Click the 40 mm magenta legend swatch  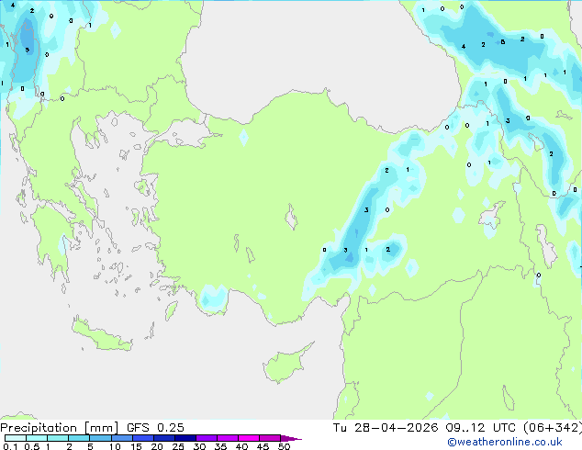click(x=249, y=438)
